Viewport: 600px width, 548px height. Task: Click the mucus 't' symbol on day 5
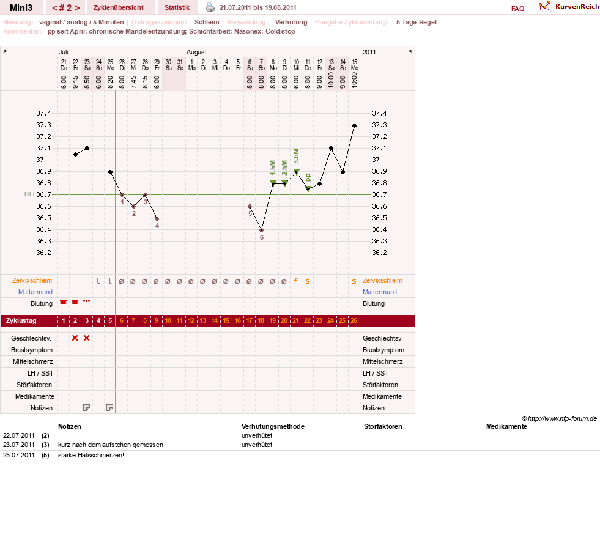110,281
